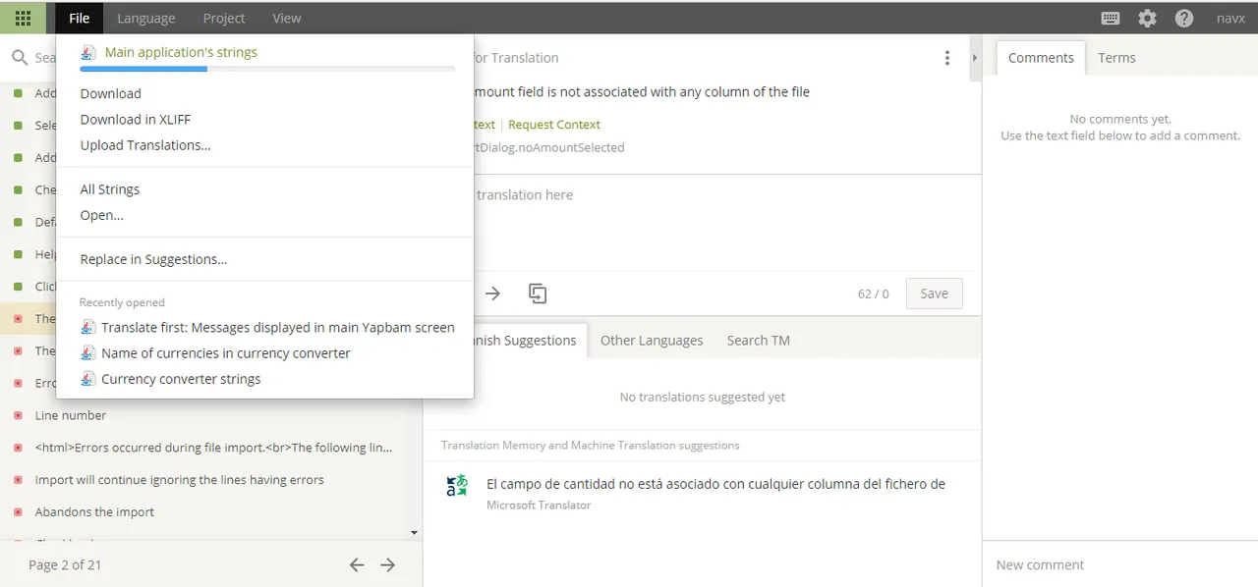This screenshot has height=587, width=1258.
Task: Click the Save button
Action: [934, 293]
